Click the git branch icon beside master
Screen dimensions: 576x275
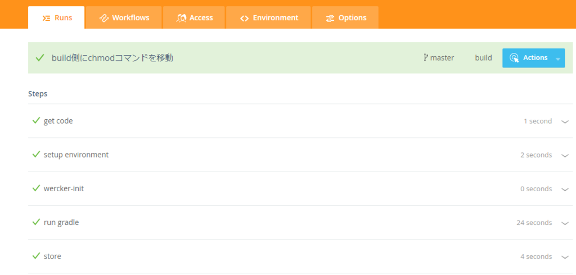coord(426,58)
